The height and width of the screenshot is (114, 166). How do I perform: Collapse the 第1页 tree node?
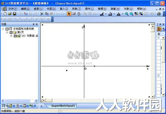[x=7, y=32]
